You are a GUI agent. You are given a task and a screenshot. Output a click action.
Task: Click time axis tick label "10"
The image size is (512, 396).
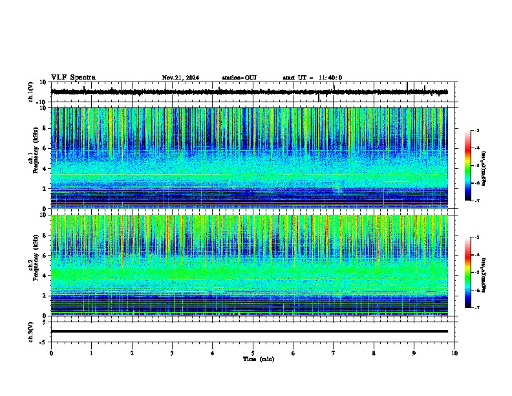click(x=454, y=353)
